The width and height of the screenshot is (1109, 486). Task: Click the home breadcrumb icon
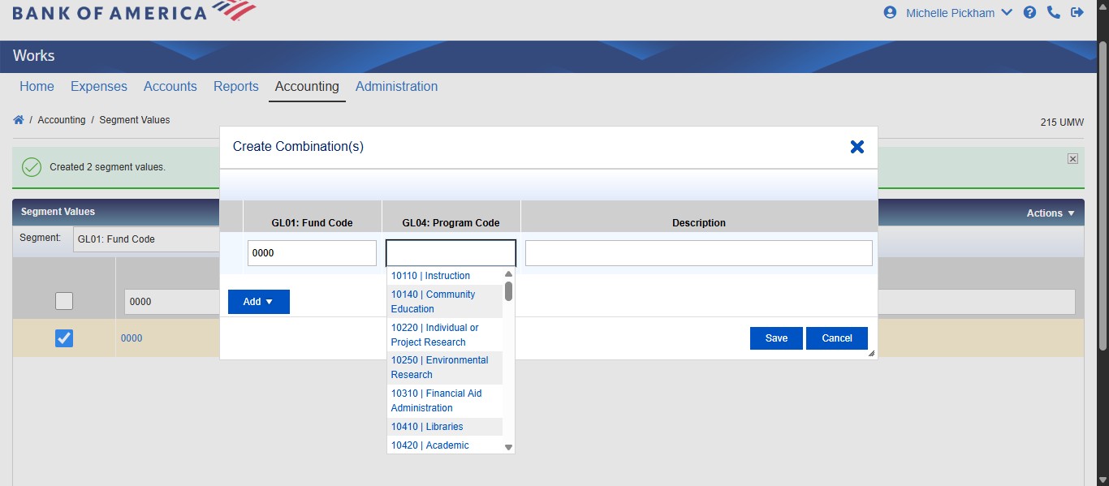pyautogui.click(x=18, y=119)
